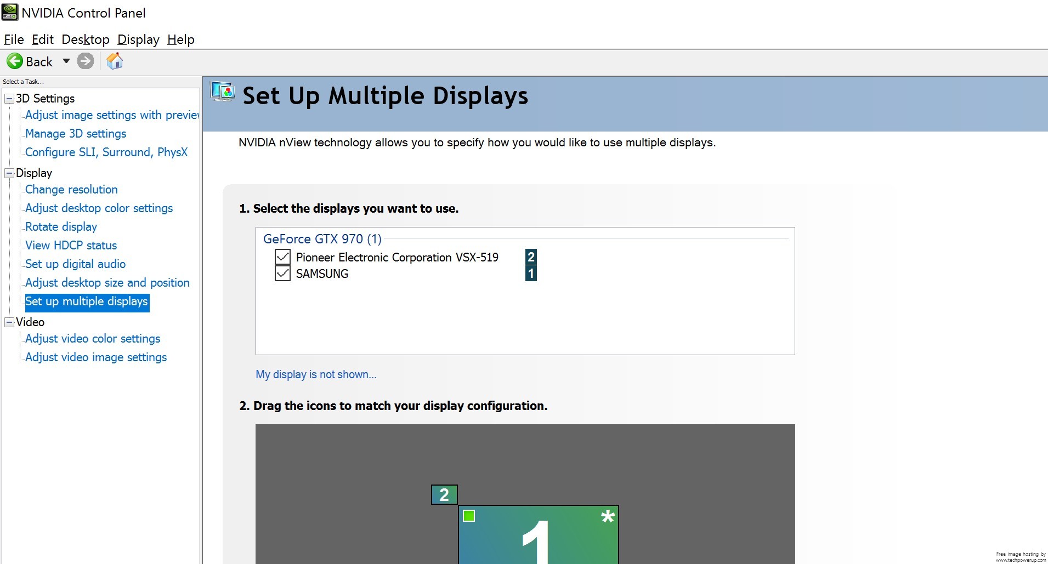
Task: Open Adjust desktop color settings
Action: [x=99, y=208]
